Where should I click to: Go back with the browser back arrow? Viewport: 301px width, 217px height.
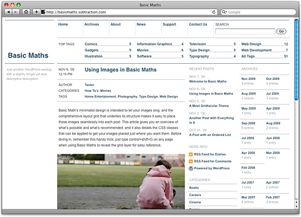tap(8, 12)
